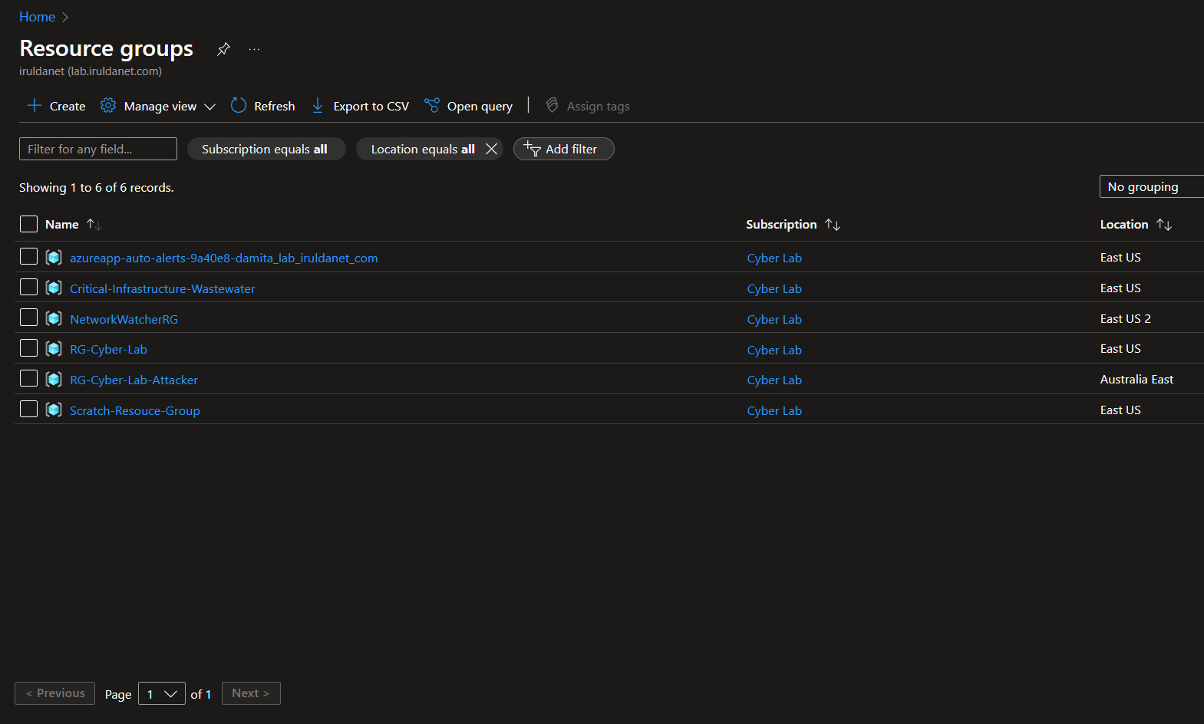Click the Next page button
1204x724 pixels.
[251, 693]
